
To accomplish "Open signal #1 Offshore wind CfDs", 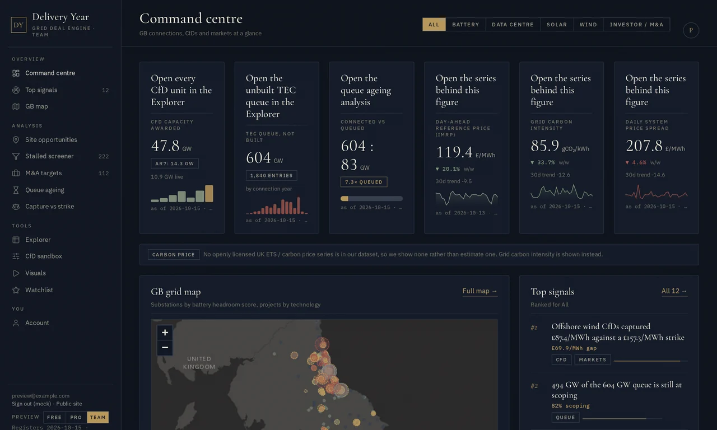I will coord(609,343).
